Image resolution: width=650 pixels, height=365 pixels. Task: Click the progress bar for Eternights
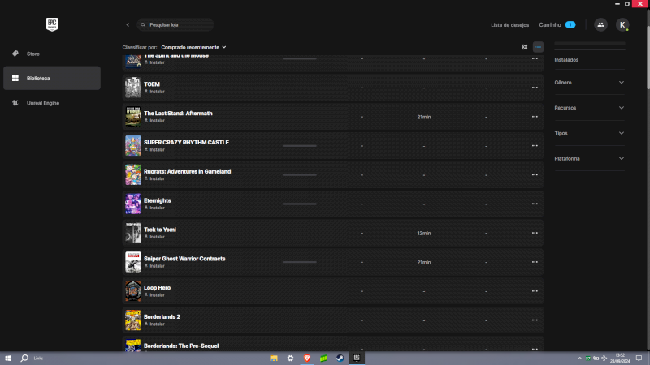(299, 204)
